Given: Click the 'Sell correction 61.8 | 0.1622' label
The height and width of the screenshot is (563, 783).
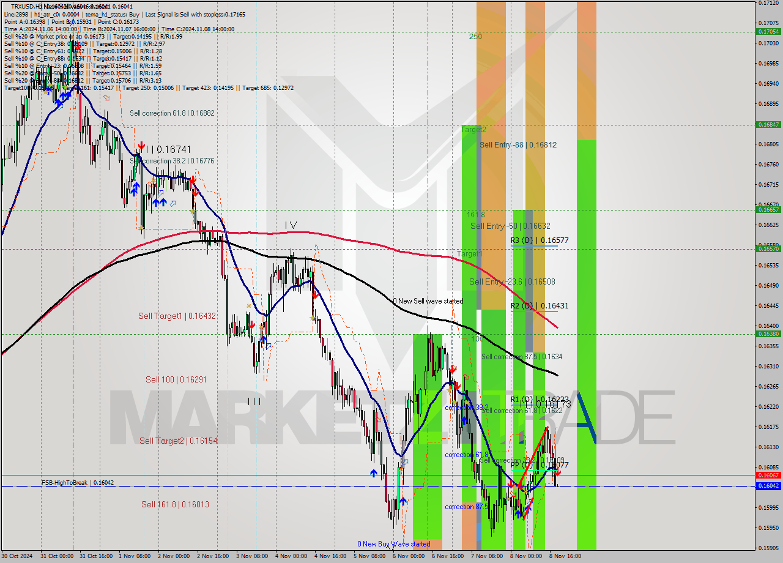Looking at the screenshot, I should click(x=522, y=411).
